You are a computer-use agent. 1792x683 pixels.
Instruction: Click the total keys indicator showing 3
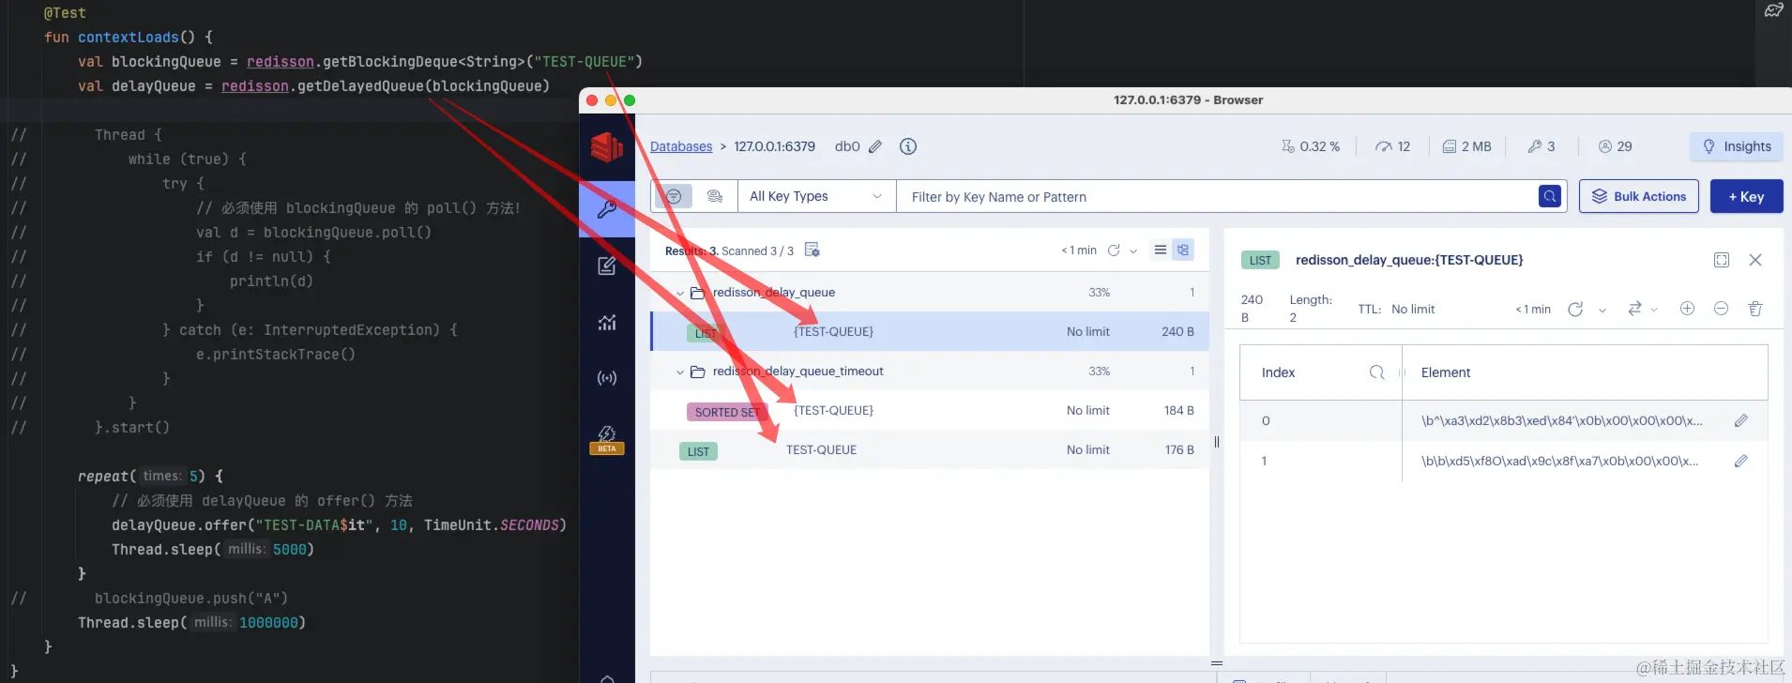(1541, 146)
